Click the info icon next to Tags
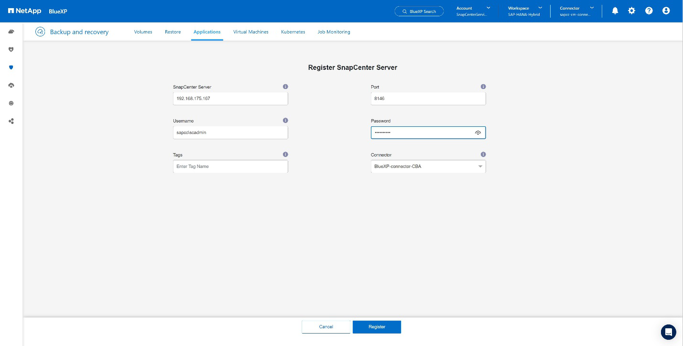 tap(285, 155)
